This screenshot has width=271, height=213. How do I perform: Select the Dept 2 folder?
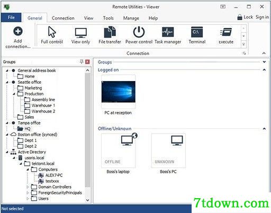pyautogui.click(x=27, y=146)
